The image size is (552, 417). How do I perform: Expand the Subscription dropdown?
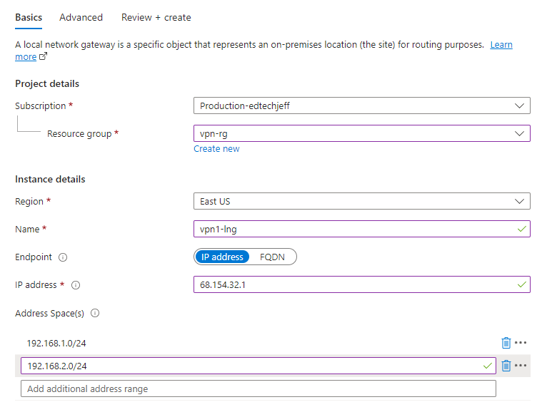tap(361, 106)
